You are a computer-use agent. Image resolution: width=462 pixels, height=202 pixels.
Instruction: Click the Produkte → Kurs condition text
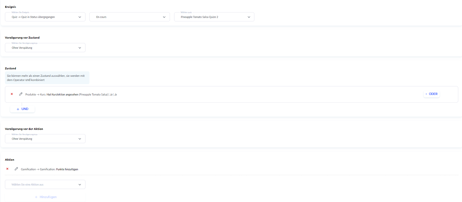click(x=71, y=95)
